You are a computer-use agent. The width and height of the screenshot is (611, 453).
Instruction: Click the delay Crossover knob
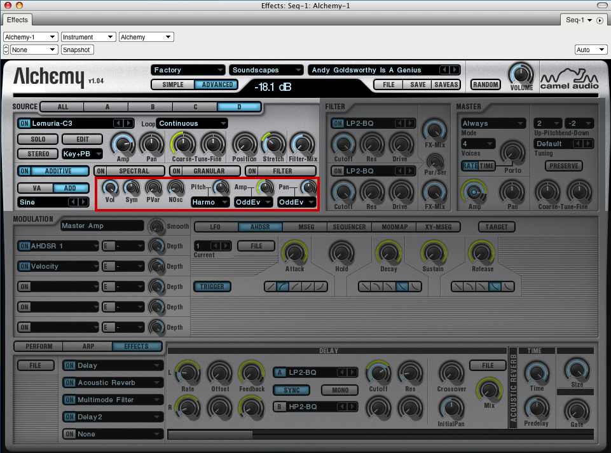(451, 373)
